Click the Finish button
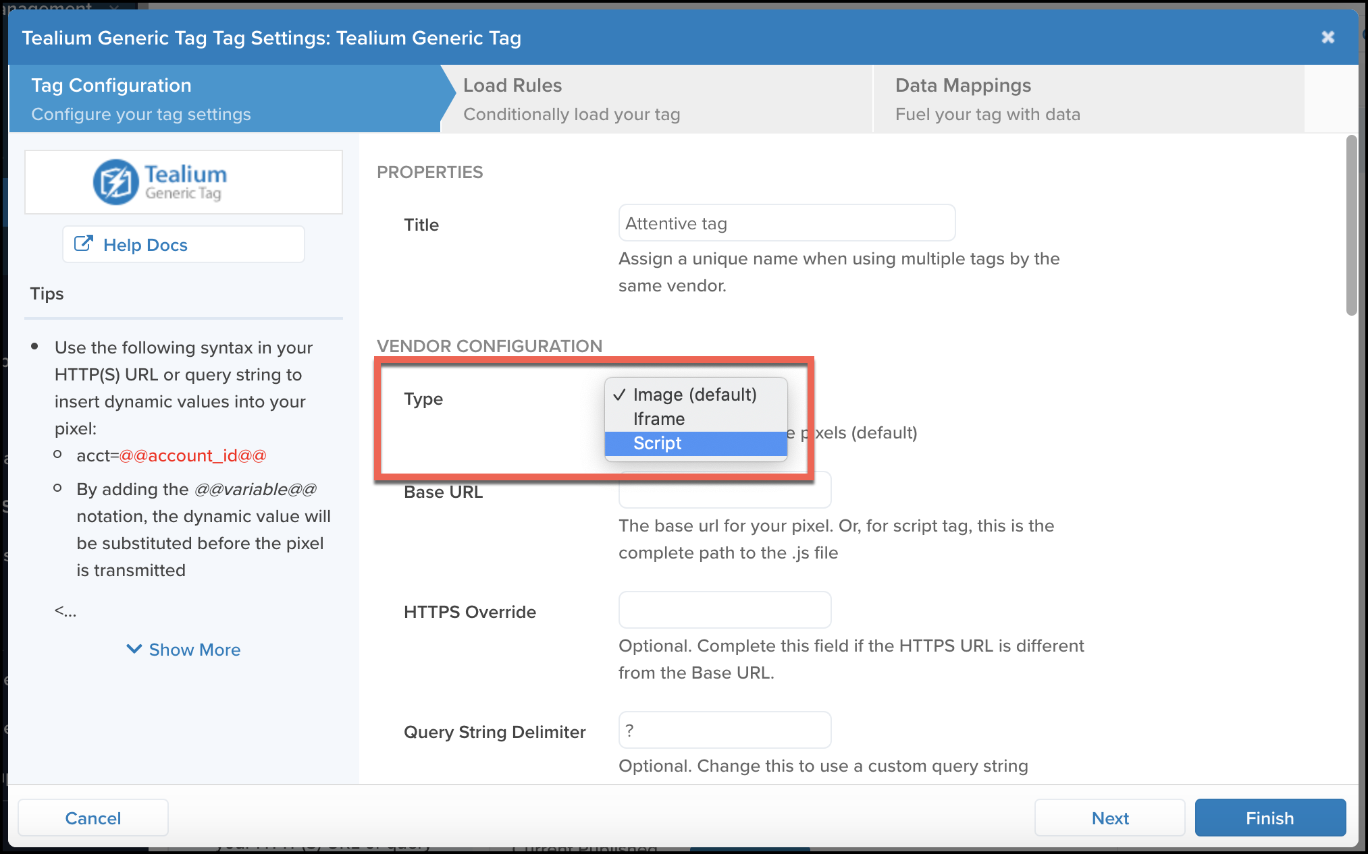This screenshot has width=1368, height=854. (1270, 818)
